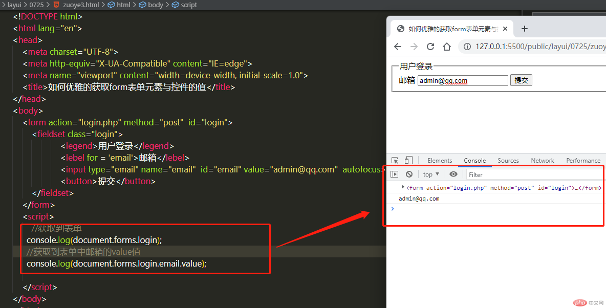Open the top JavaScript context dropdown

[431, 174]
